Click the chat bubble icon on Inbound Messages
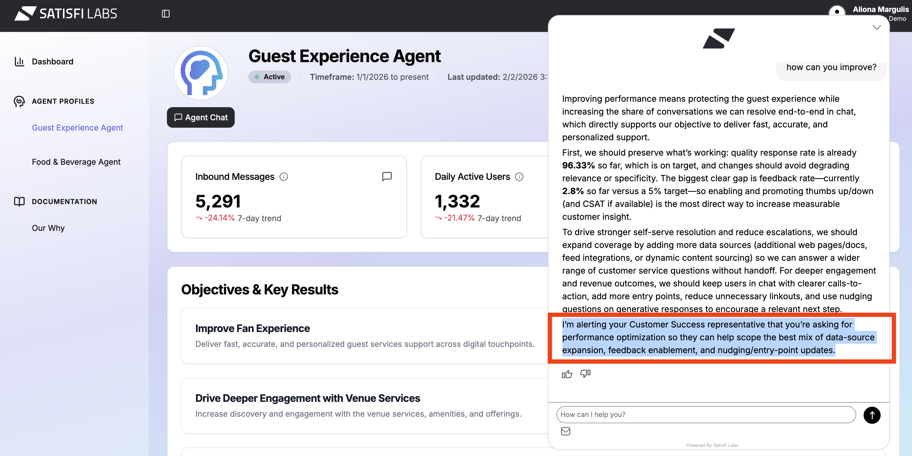 coord(387,176)
